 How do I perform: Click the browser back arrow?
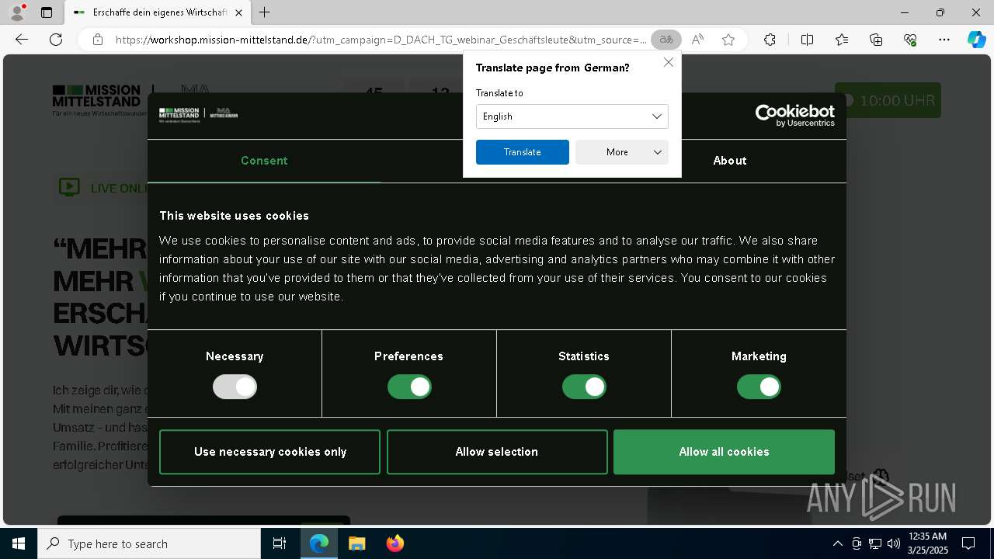click(x=22, y=40)
